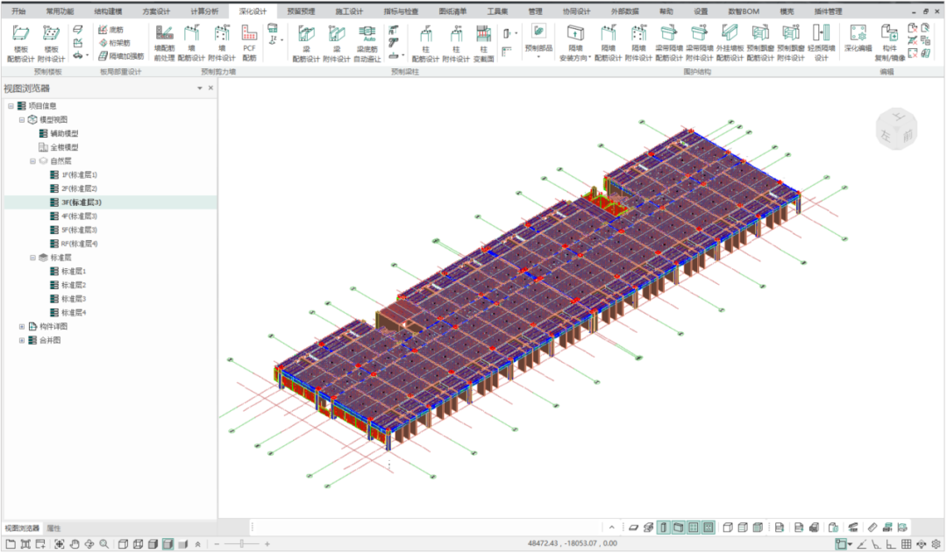Toggle the highlighted shaded display mode button
947x553 pixels.
tap(167, 544)
